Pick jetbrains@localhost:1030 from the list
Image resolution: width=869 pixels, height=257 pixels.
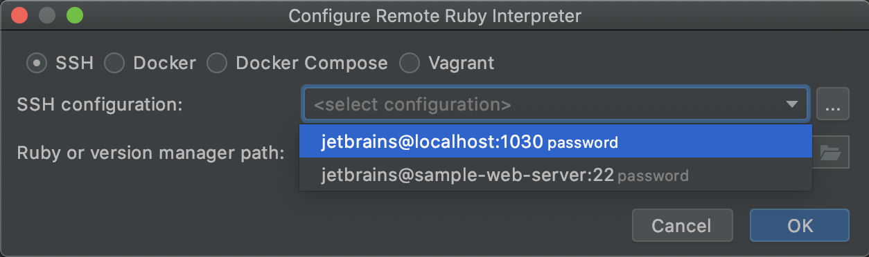[x=556, y=142]
